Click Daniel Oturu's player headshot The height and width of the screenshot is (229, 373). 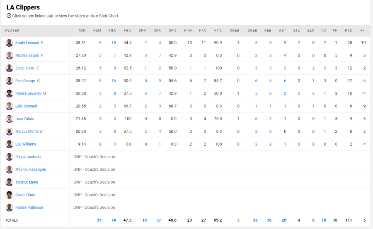[x=9, y=195]
